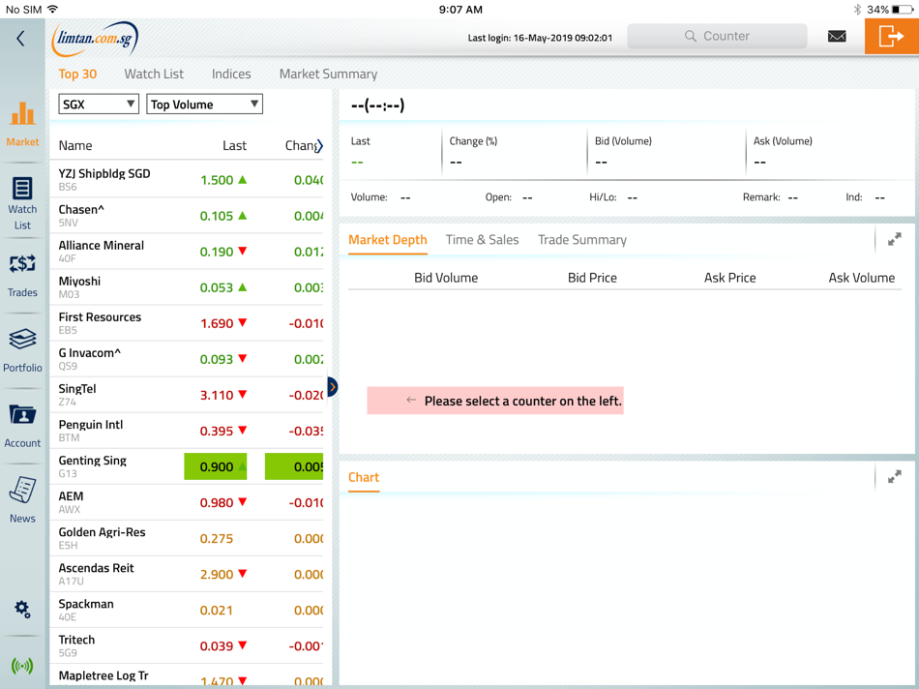The height and width of the screenshot is (689, 919).
Task: Open the News sidebar icon
Action: click(x=22, y=499)
